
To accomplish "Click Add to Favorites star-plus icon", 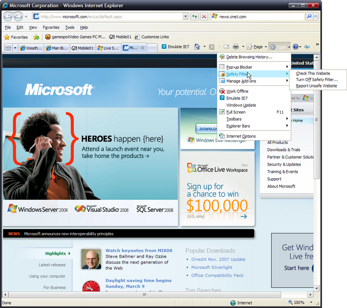I will click(x=36, y=37).
